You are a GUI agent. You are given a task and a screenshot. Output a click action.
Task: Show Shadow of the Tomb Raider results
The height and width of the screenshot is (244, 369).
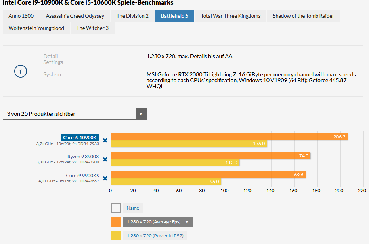click(x=303, y=16)
